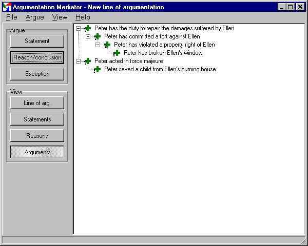The height and width of the screenshot is (246, 308).
Task: Click the green plus icon beside 'Peter acted in force majeure'
Action: coord(87,61)
